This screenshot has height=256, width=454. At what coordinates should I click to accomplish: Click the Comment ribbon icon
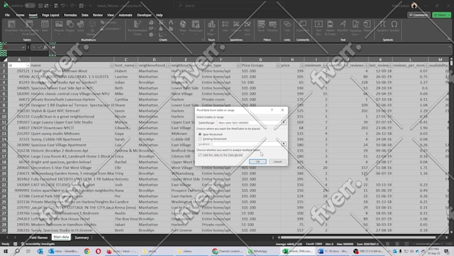(302, 26)
